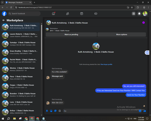
Task: Open the Ruth Armstrong conversation
Action: (20, 27)
